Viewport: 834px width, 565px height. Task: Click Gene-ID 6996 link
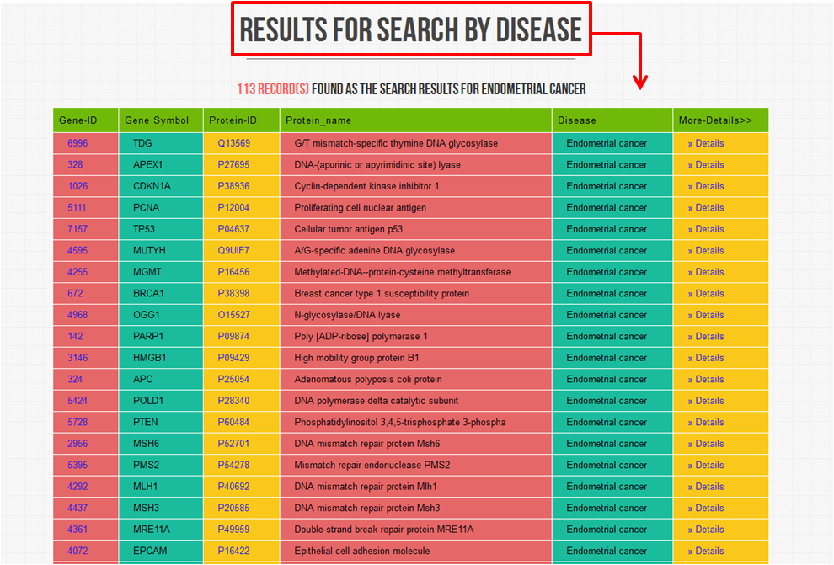tap(78, 143)
